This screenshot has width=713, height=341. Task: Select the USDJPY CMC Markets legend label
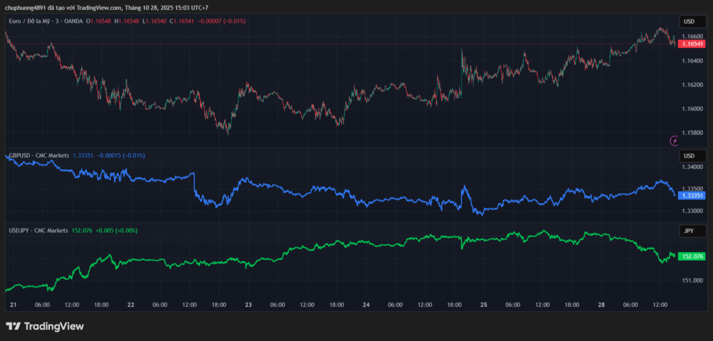[x=38, y=230]
